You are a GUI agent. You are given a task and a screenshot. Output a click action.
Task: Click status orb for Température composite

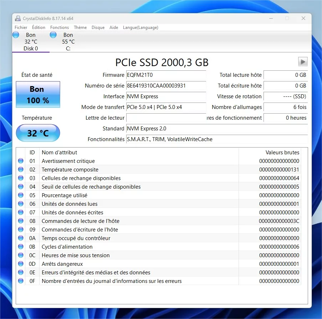coord(21,169)
